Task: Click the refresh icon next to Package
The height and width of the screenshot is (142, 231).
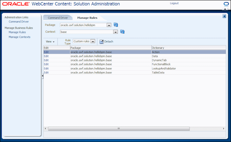Action: click(116, 25)
